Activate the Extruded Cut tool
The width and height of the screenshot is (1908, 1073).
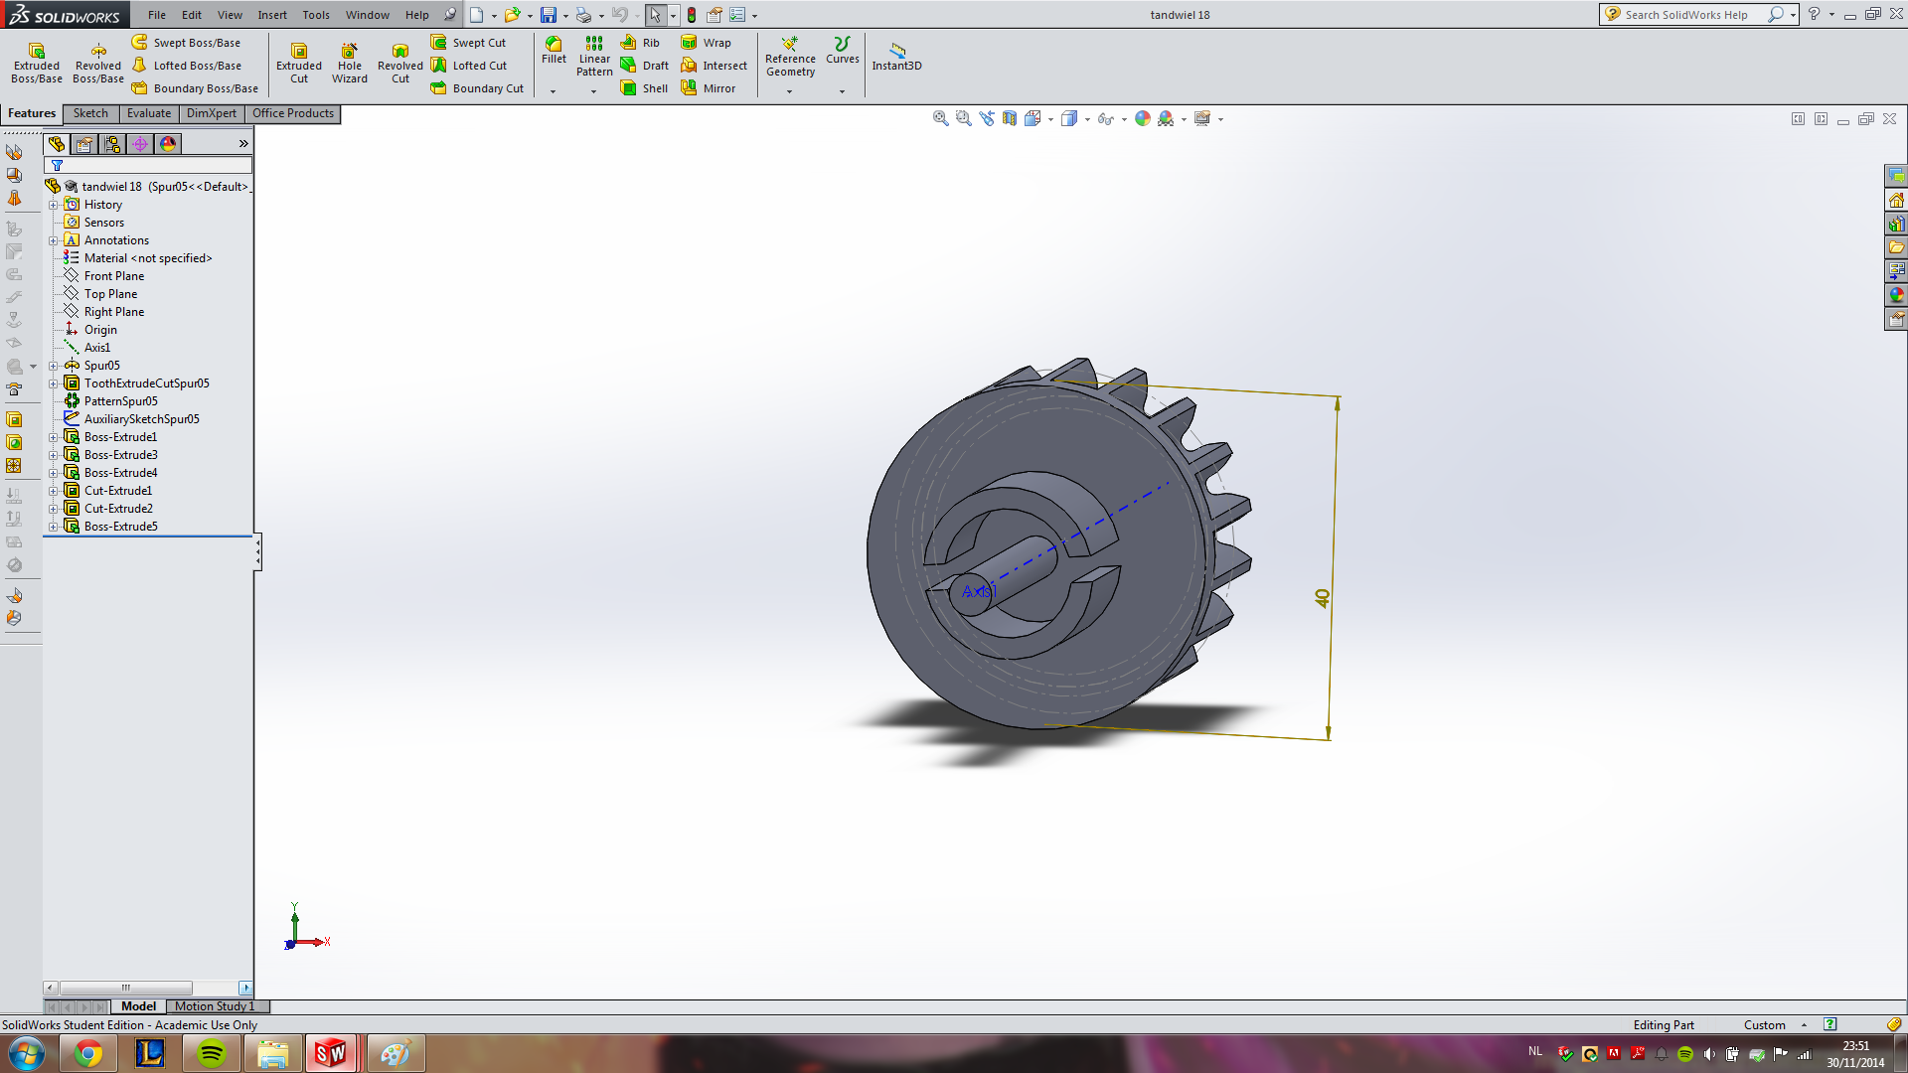(x=299, y=63)
